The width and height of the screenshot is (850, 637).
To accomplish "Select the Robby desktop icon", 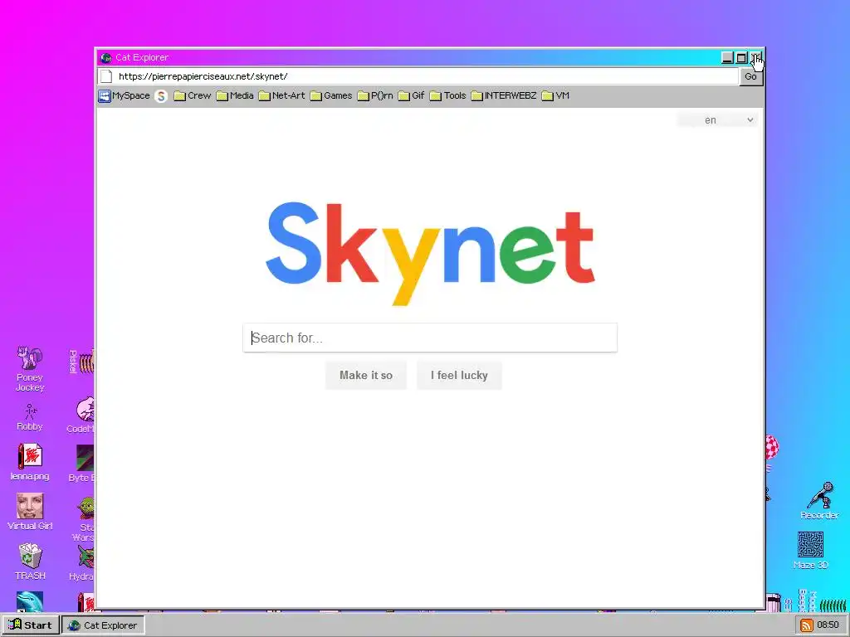I will (x=30, y=417).
